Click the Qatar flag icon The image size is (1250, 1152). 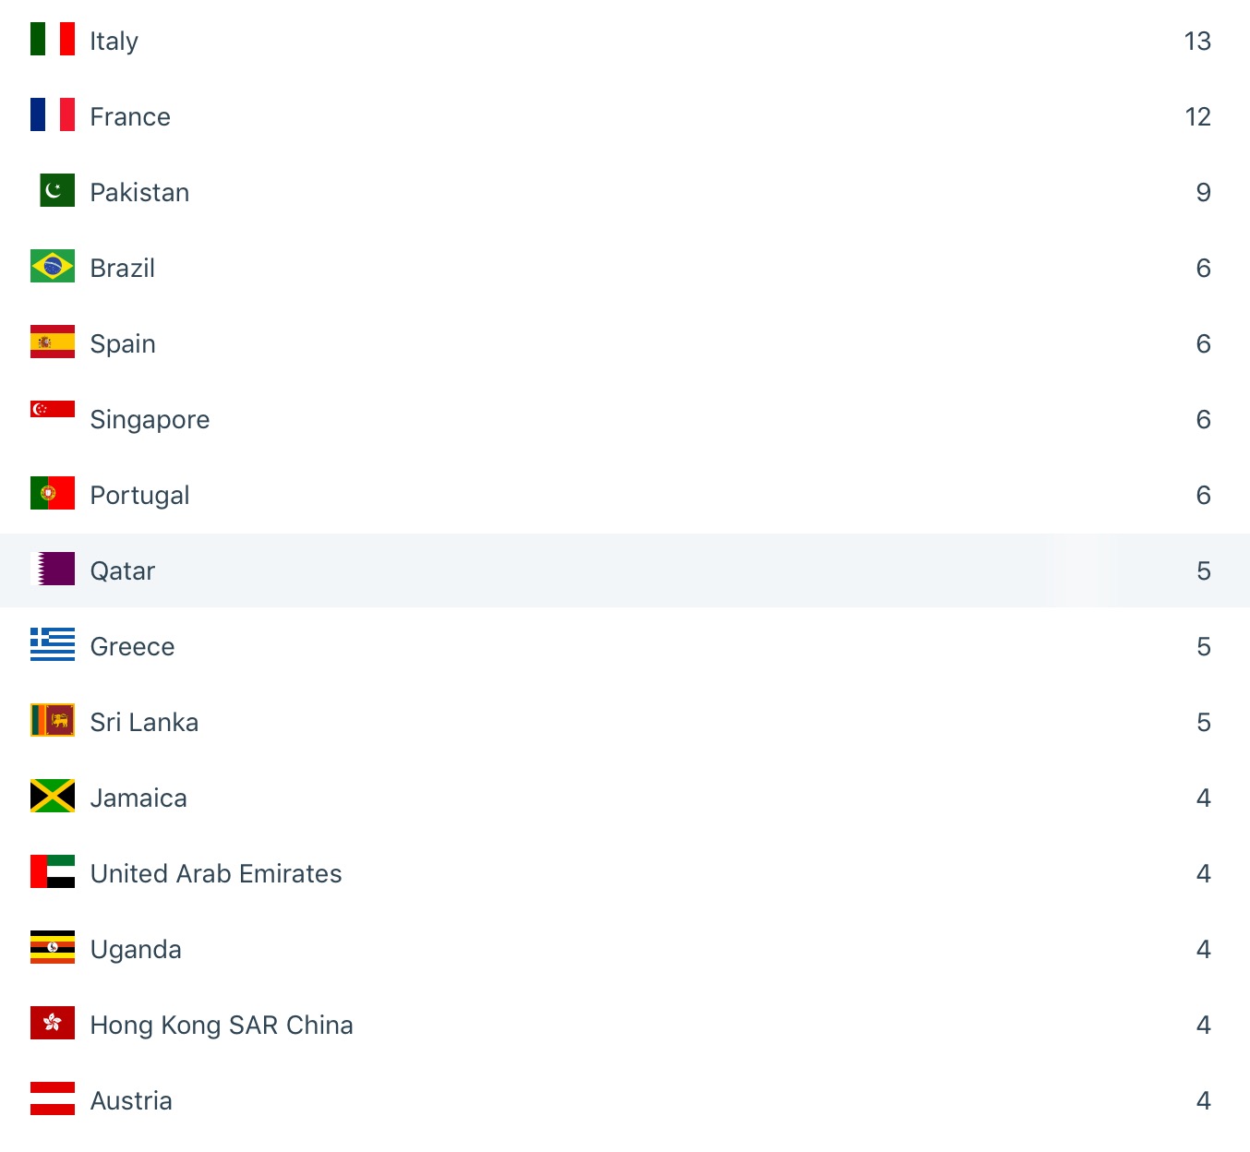coord(53,570)
